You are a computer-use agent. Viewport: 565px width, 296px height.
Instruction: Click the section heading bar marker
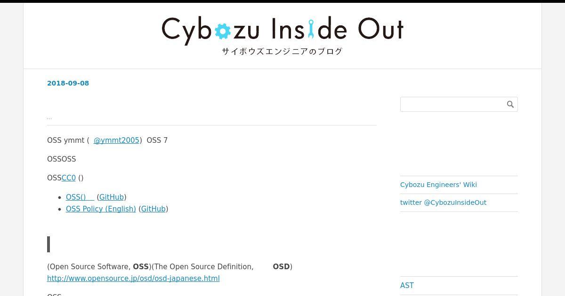pyautogui.click(x=48, y=244)
